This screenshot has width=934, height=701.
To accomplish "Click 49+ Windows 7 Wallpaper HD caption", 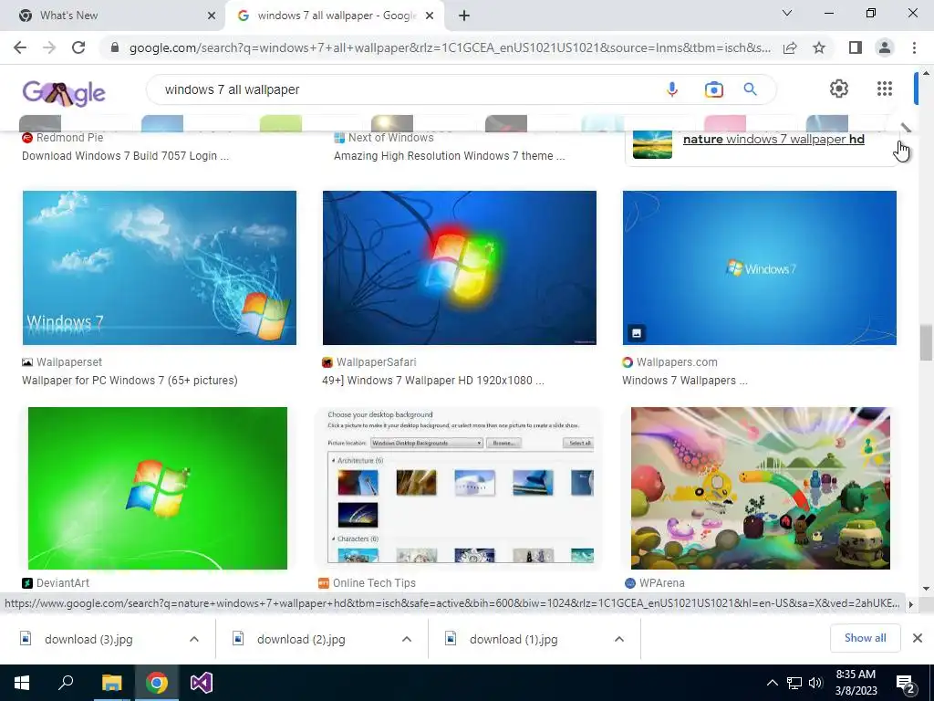I will pos(433,381).
